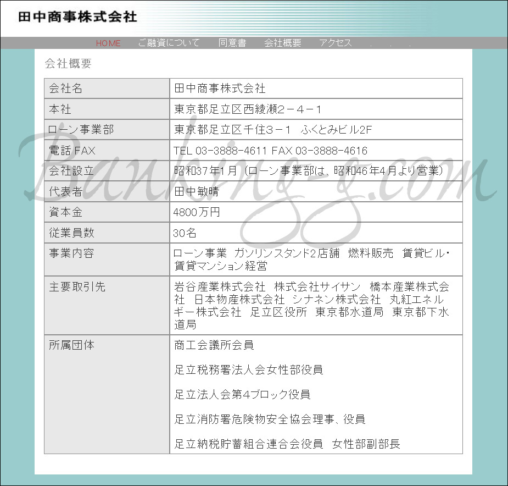Click the 資本金 row label

pos(65,212)
